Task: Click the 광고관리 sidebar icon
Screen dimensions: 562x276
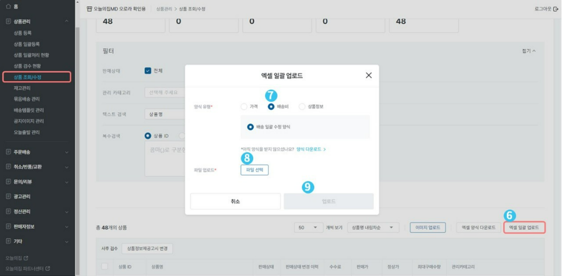Action: coord(8,197)
